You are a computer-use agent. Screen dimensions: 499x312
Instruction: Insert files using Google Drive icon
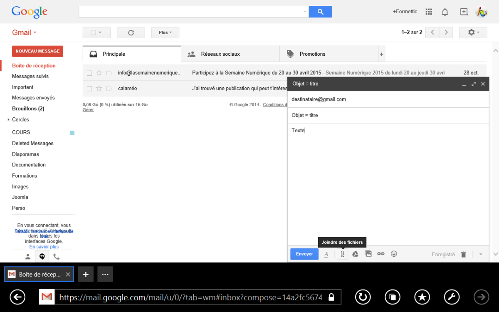coord(355,254)
